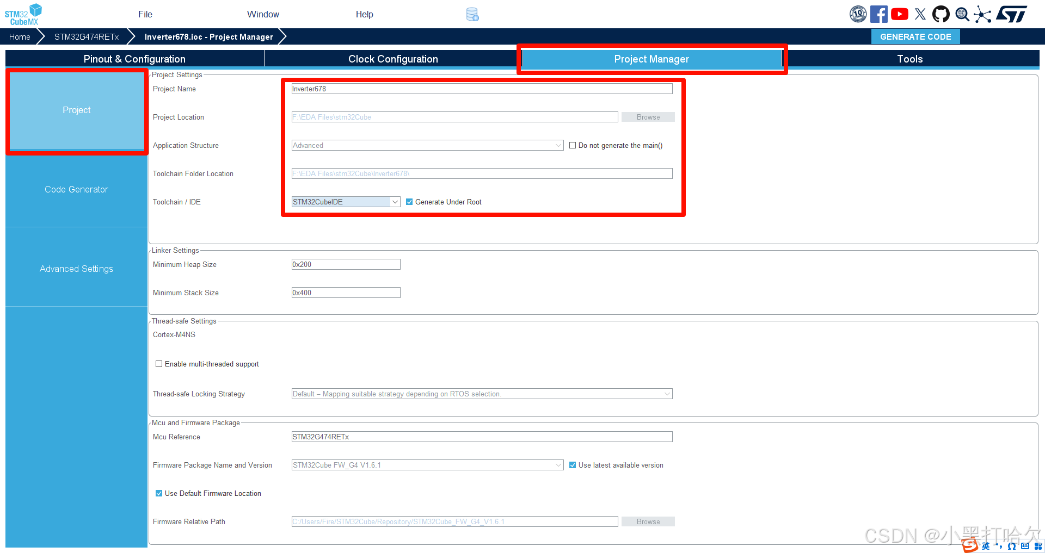Click the STM32CubeMX logo
This screenshot has height=553, width=1045.
[23, 14]
